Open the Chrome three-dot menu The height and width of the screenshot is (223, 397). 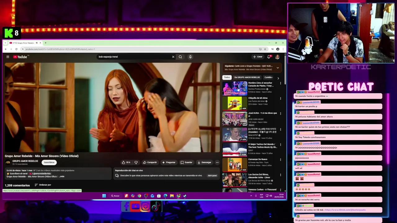pos(283,49)
